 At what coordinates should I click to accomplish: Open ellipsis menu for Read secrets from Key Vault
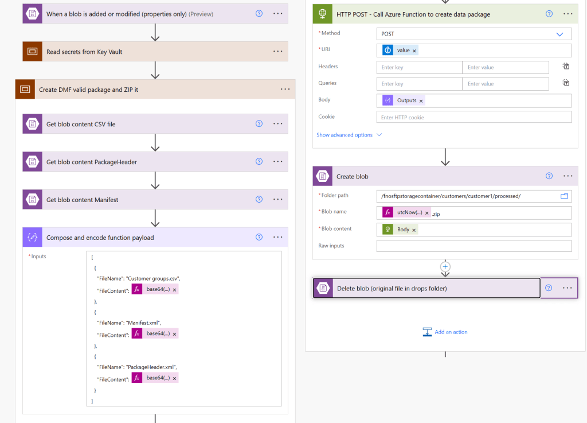click(278, 52)
